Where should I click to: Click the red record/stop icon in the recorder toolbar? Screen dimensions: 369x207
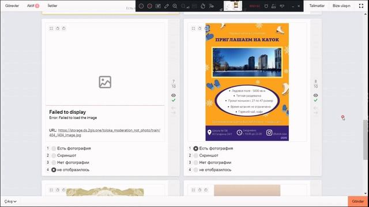[x=149, y=6]
